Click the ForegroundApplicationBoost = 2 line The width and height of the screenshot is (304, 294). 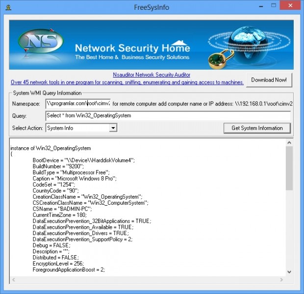point(69,270)
